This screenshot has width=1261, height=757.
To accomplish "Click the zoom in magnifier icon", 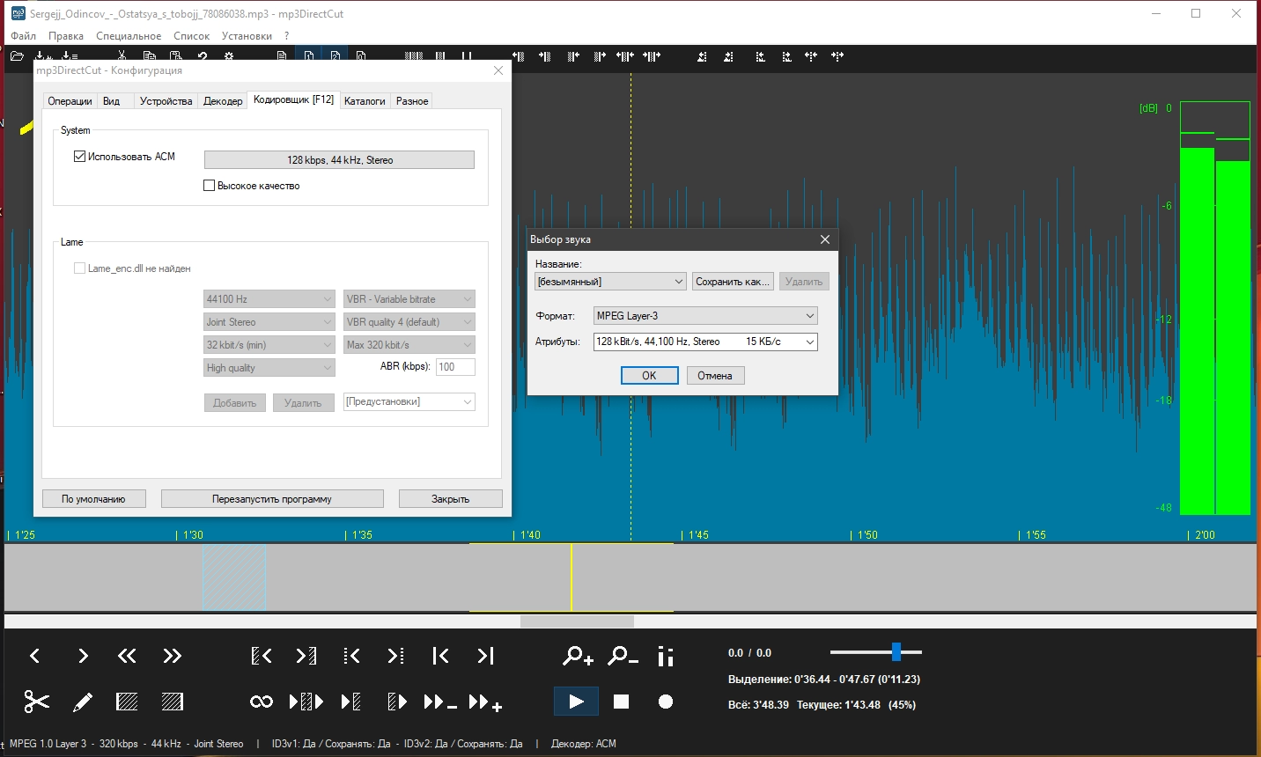I will (578, 656).
